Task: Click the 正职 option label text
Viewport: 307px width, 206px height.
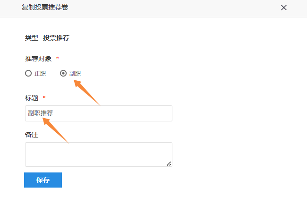Action: pos(40,74)
